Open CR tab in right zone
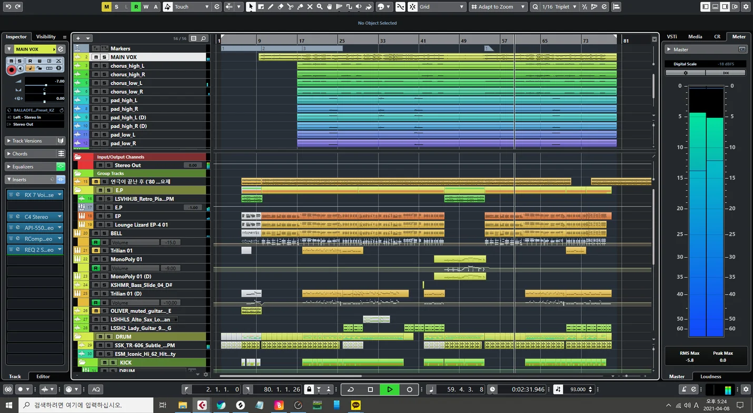The height and width of the screenshot is (413, 753). click(717, 37)
